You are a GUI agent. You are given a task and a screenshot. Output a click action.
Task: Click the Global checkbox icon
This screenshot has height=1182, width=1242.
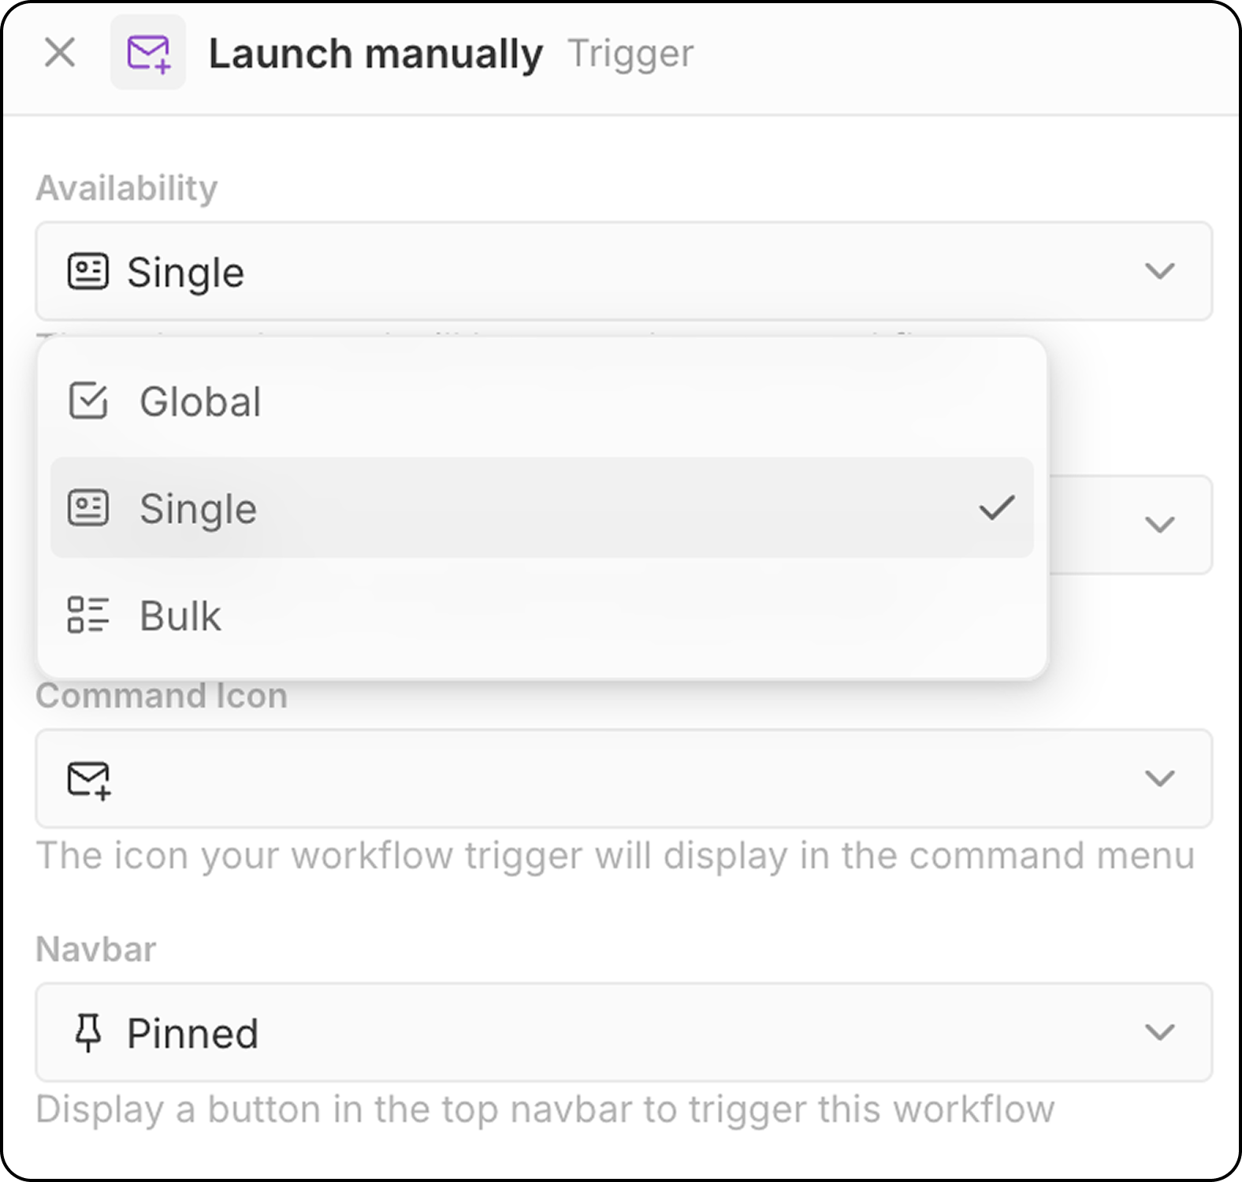(x=88, y=401)
